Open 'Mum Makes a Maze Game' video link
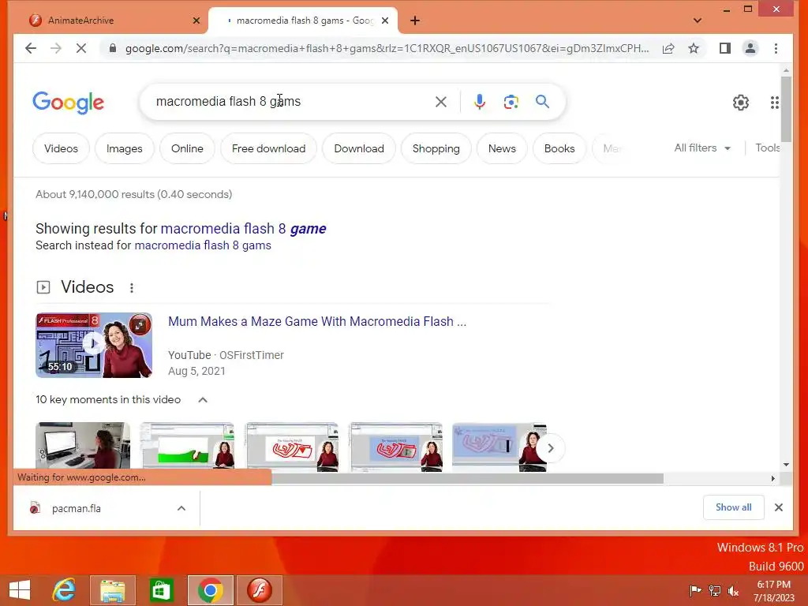 point(317,322)
